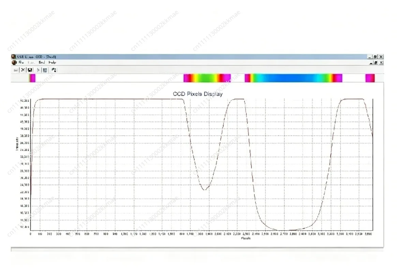Click the document icon beside File menu
The image size is (399, 273).
14,62
